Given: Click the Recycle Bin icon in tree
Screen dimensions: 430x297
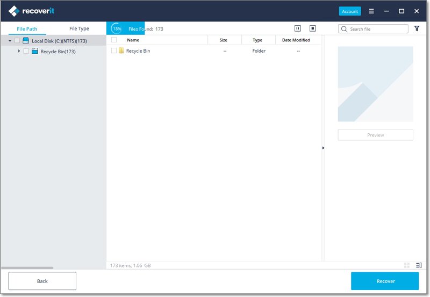Looking at the screenshot, I should coord(35,51).
